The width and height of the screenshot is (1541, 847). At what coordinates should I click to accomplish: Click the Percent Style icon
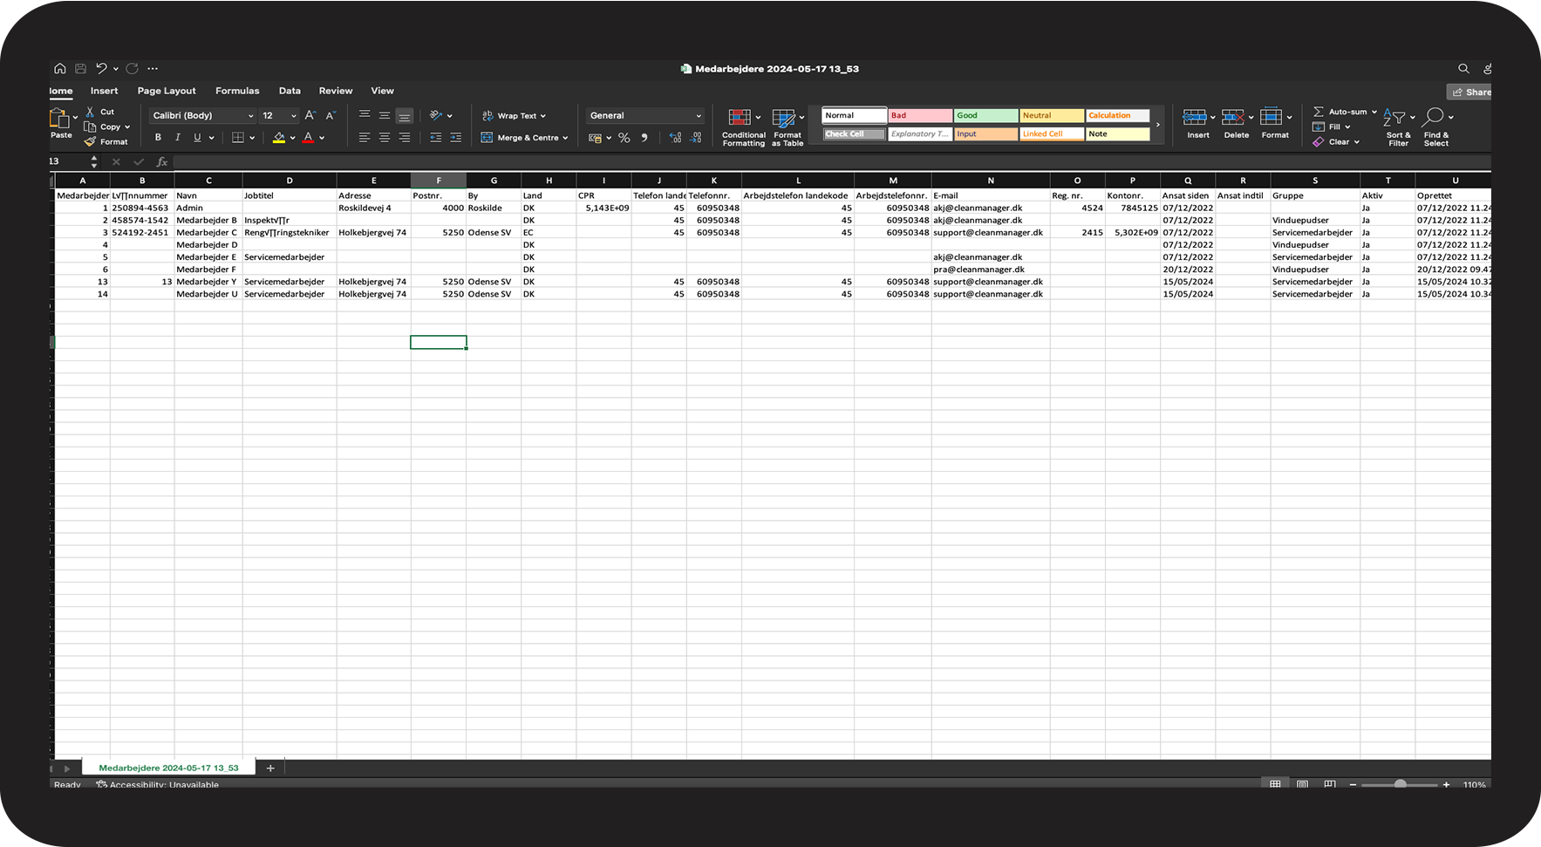click(624, 138)
